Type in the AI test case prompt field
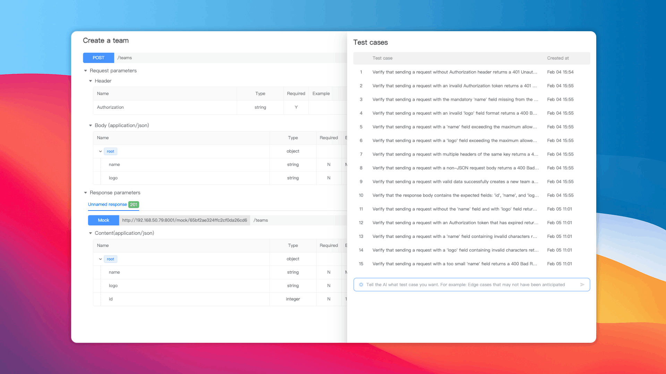 coord(465,285)
